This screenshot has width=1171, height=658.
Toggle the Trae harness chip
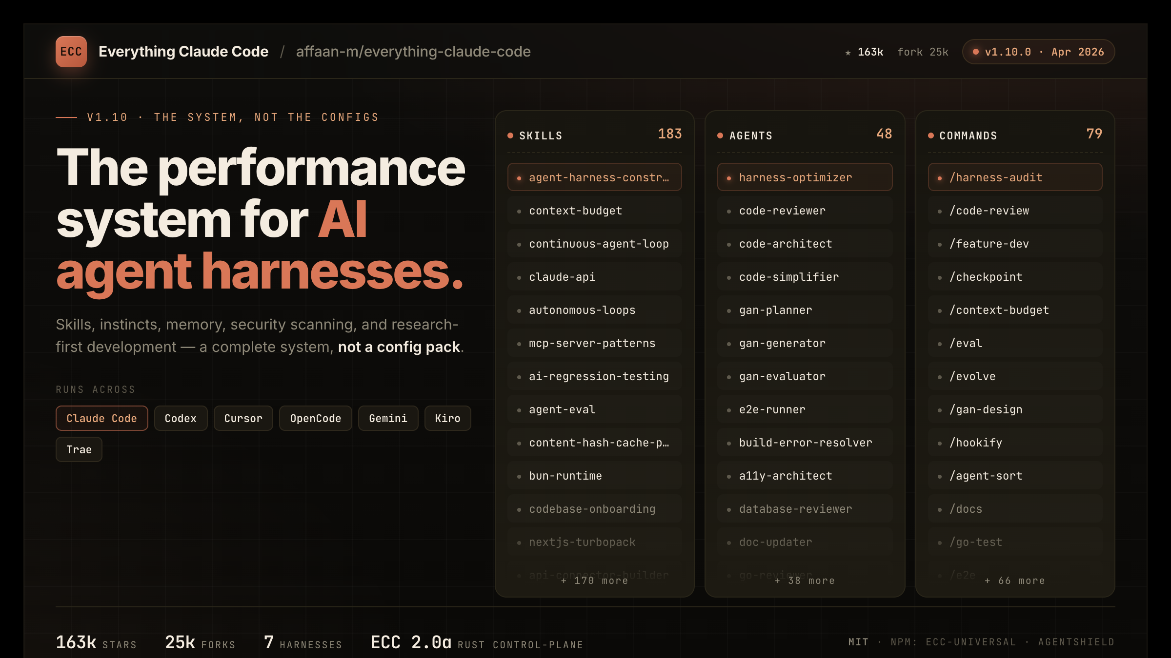(79, 449)
